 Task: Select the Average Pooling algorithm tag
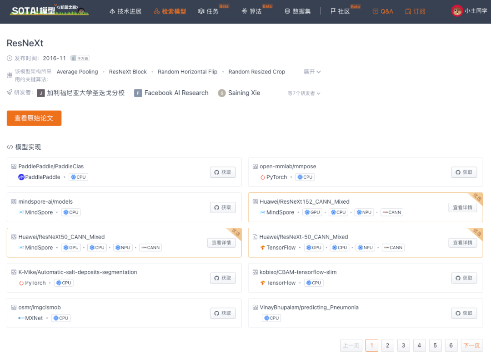tap(77, 72)
